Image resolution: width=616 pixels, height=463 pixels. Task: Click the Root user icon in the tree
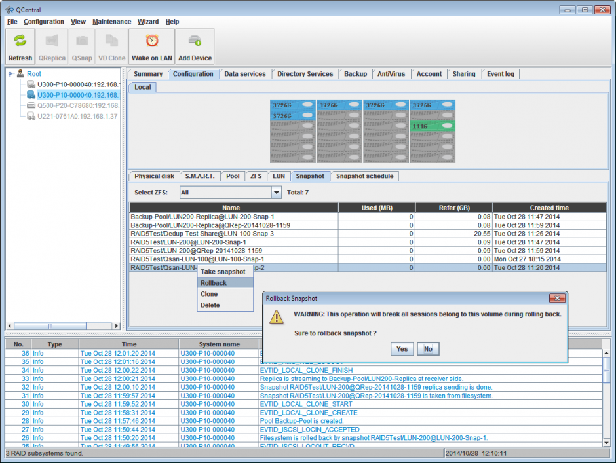20,74
